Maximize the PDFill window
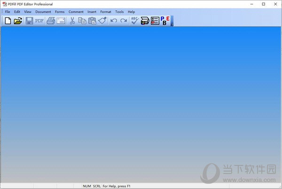 [264, 4]
